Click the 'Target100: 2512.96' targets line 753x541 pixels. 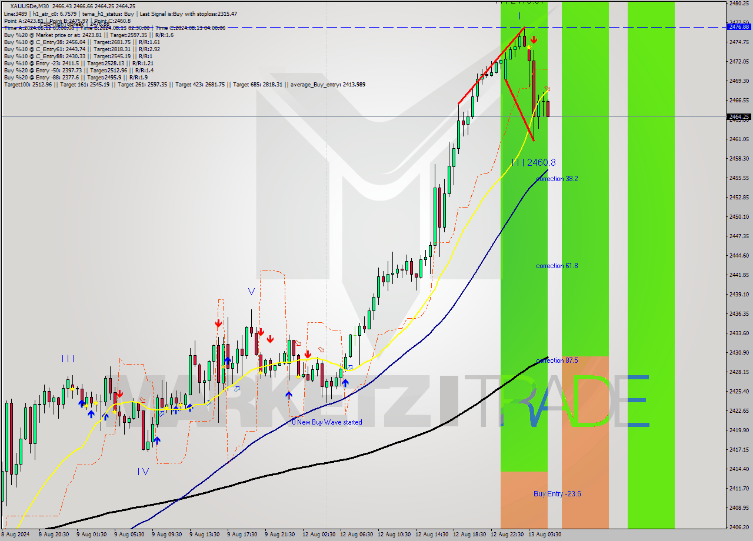185,85
